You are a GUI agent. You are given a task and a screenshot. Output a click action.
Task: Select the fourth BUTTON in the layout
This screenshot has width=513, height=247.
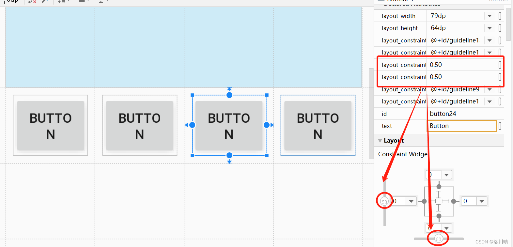pyautogui.click(x=318, y=126)
